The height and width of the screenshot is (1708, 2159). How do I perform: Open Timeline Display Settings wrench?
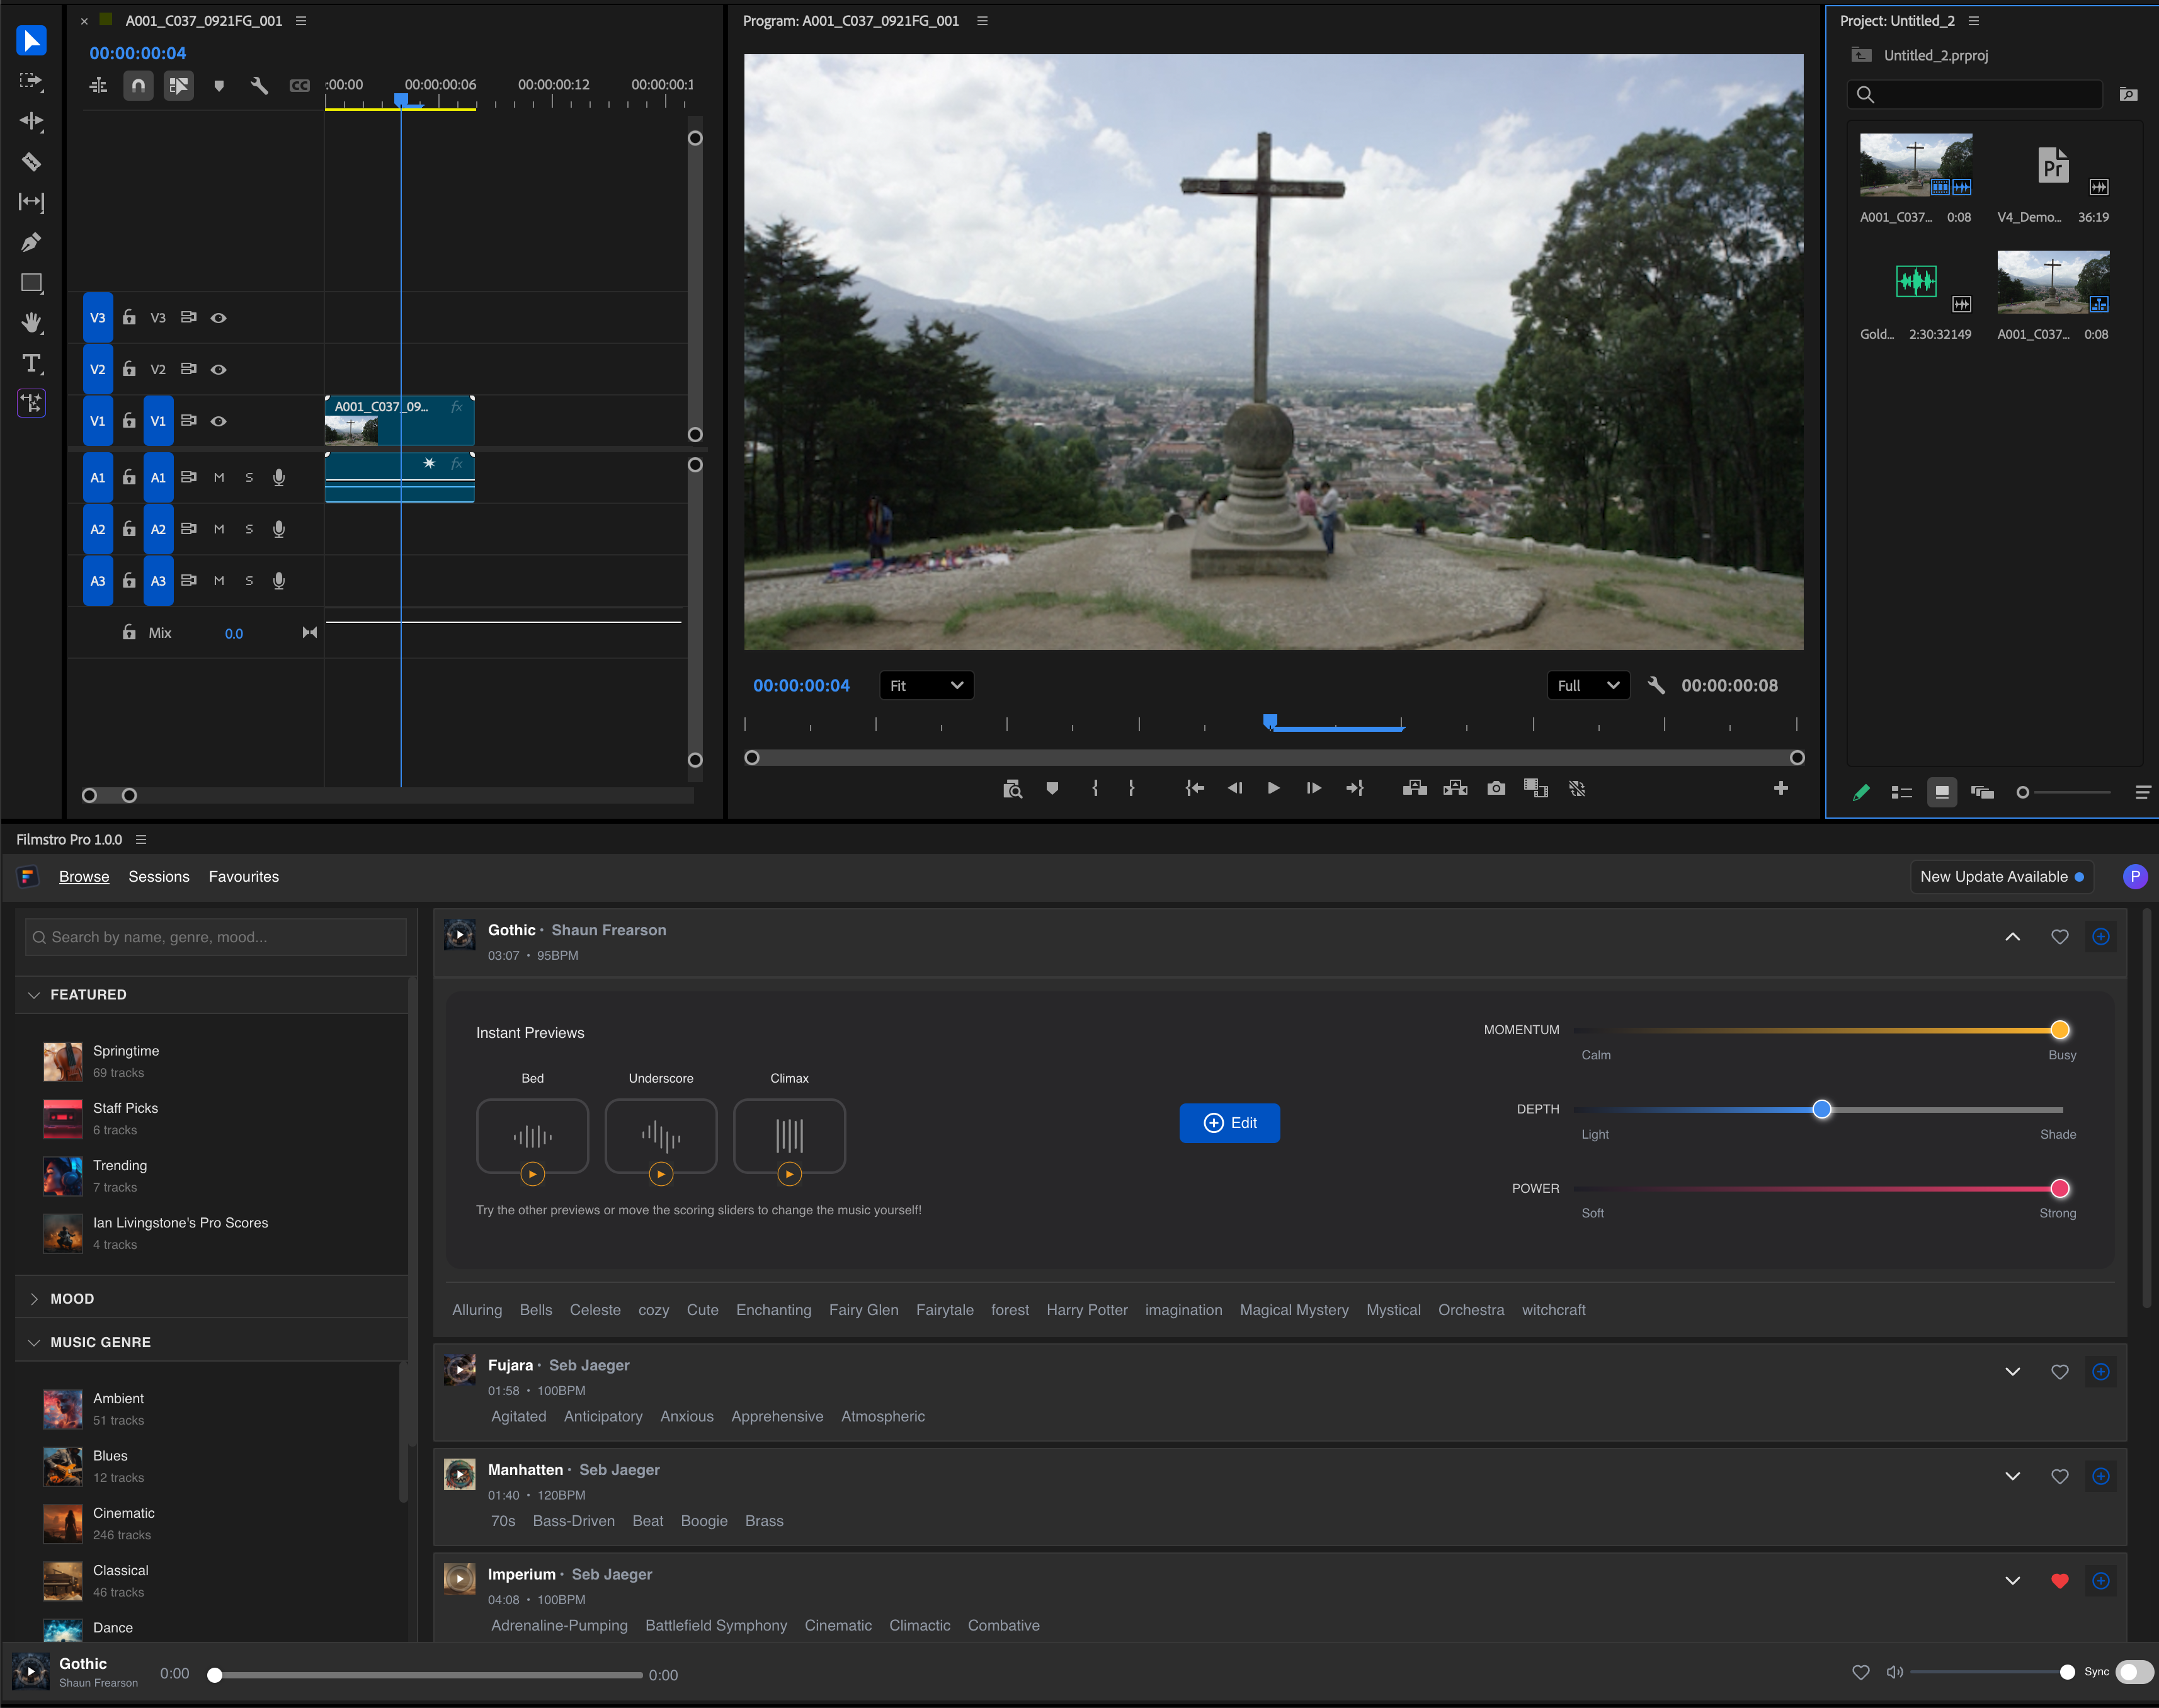point(259,86)
